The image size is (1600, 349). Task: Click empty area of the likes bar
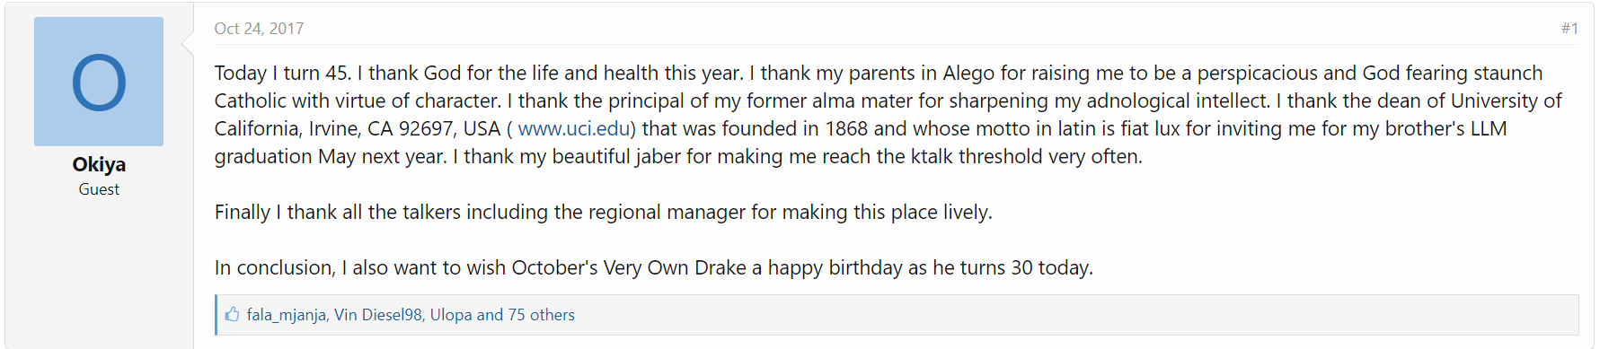tap(1078, 315)
